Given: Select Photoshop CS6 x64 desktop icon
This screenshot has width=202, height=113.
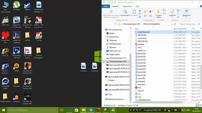Looking at the screenshot, I should 16,53.
